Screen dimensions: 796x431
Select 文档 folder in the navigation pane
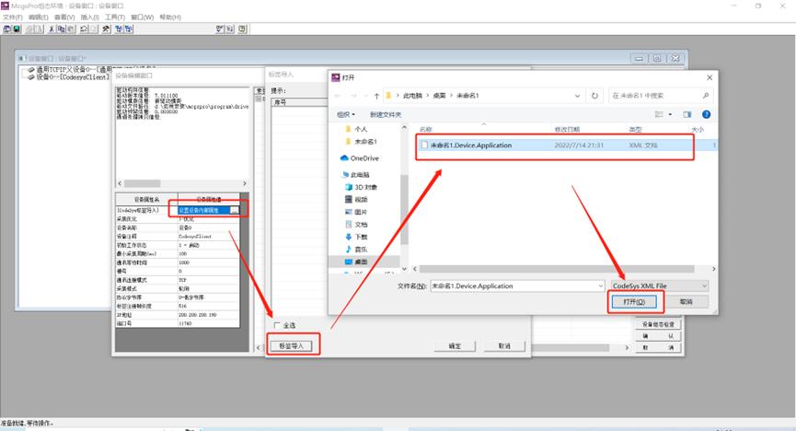pyautogui.click(x=356, y=224)
